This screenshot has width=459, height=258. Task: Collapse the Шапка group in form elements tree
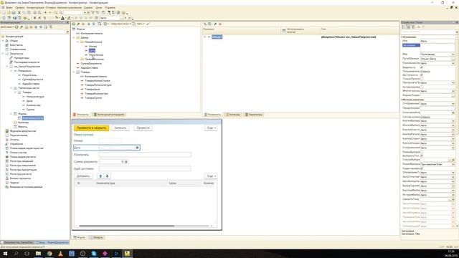click(74, 38)
